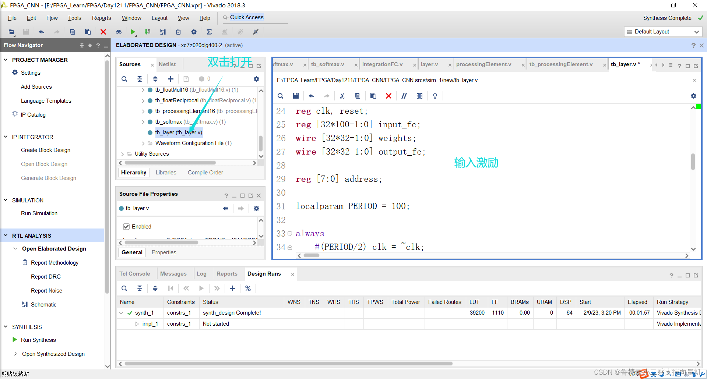This screenshot has height=379, width=707.
Task: Expand Utility Sources folder
Action: (122, 154)
